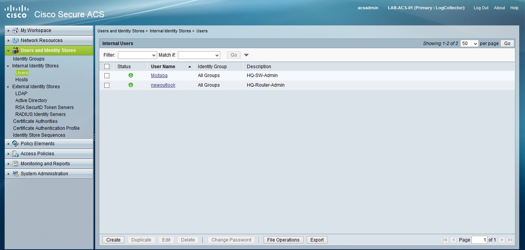Check the box for user Mojtaba

pyautogui.click(x=107, y=76)
